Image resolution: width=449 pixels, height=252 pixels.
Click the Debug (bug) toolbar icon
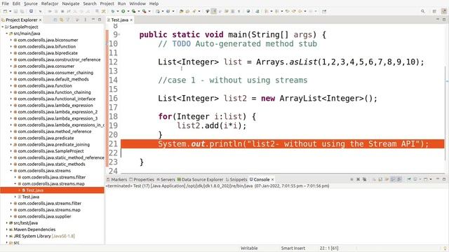(x=113, y=11)
